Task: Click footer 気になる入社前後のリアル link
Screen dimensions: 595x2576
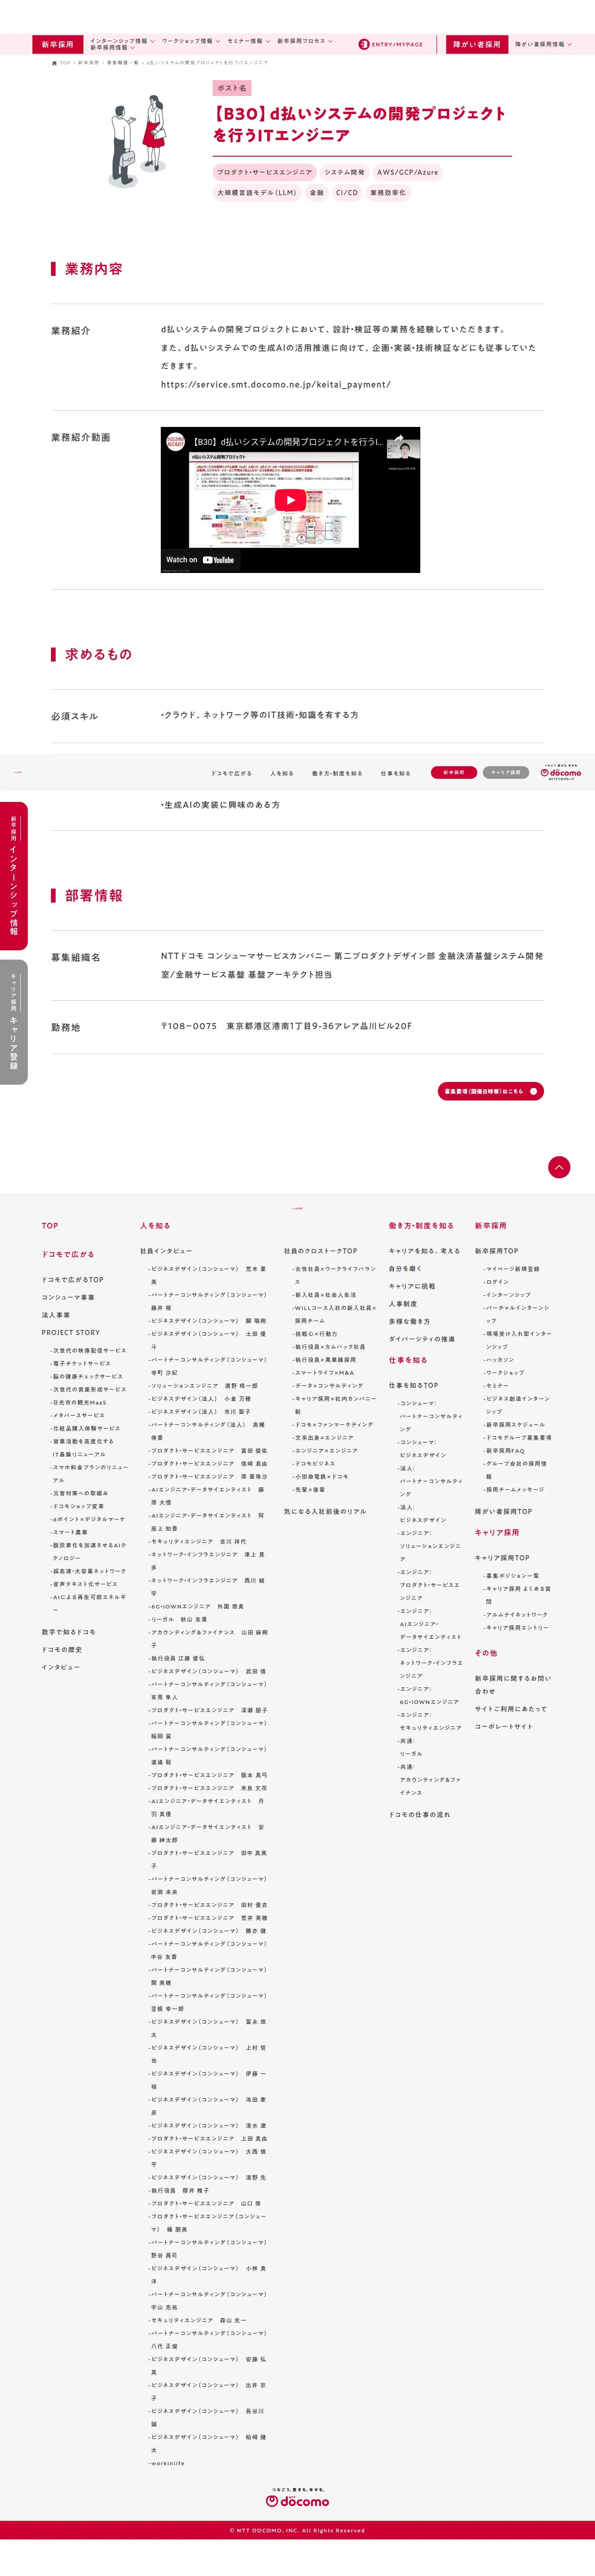Action: (325, 1512)
